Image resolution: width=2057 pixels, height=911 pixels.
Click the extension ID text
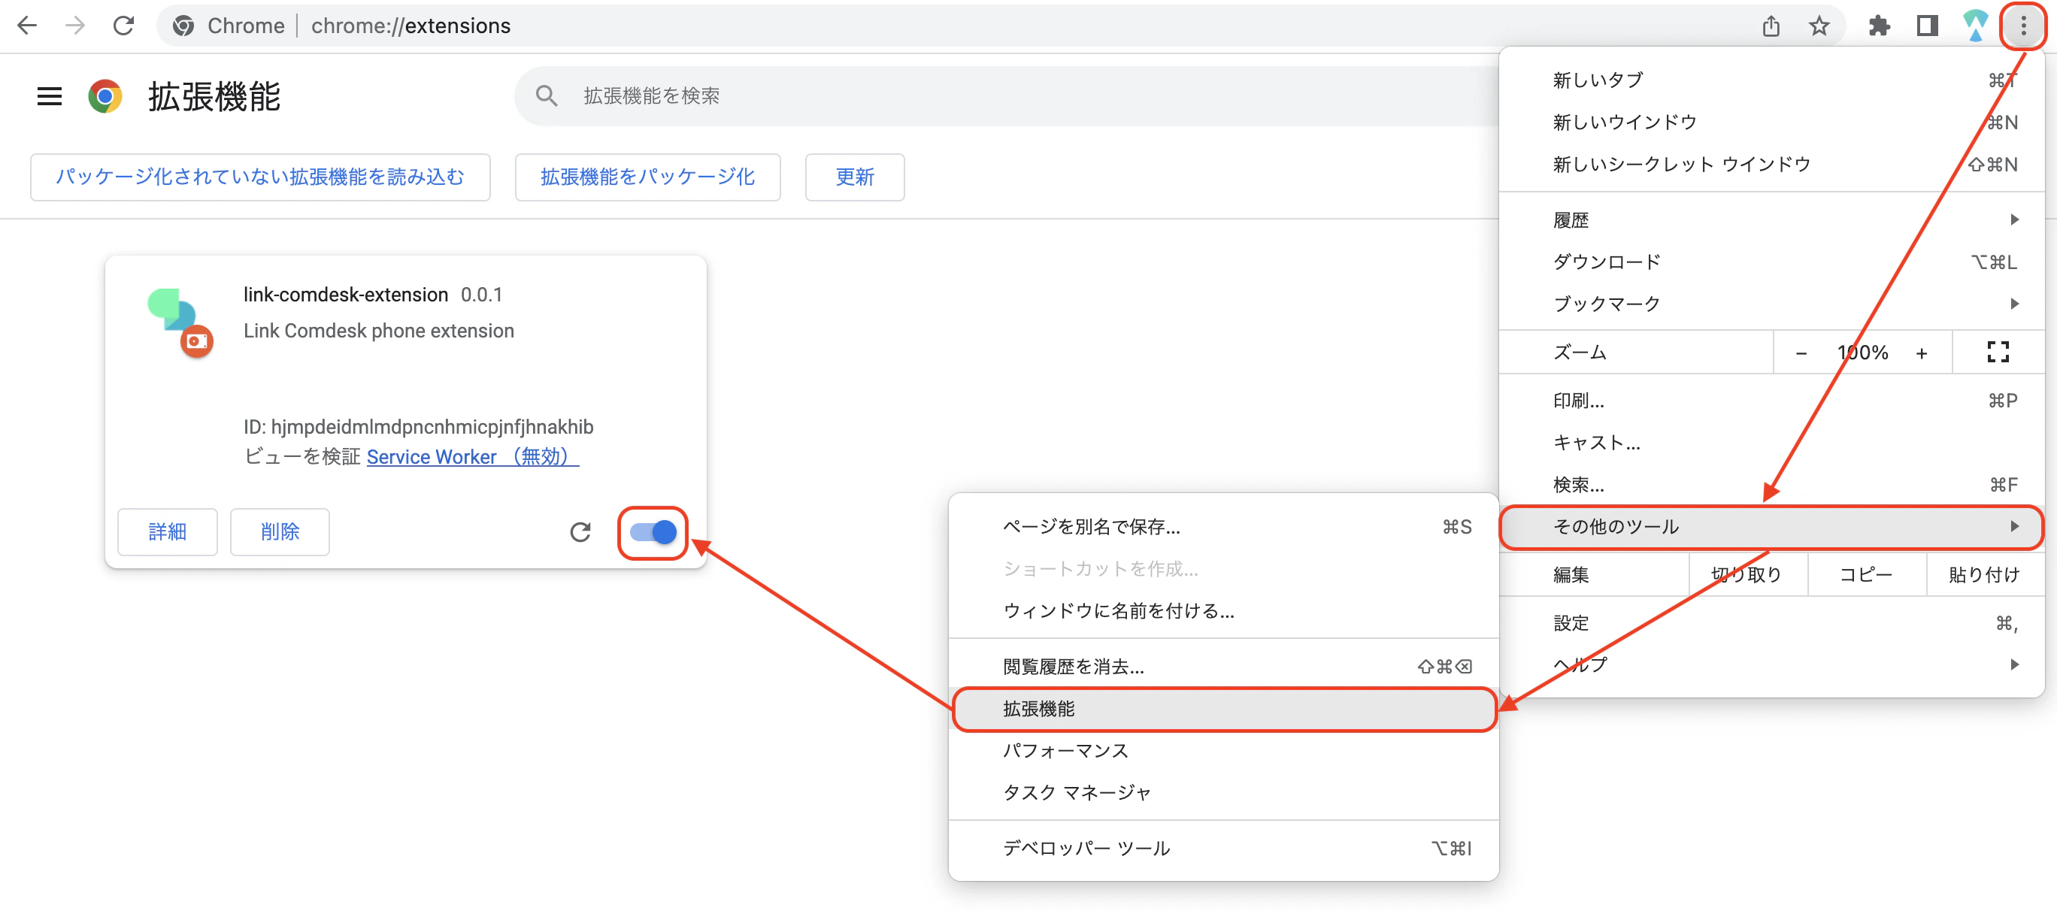click(x=419, y=427)
